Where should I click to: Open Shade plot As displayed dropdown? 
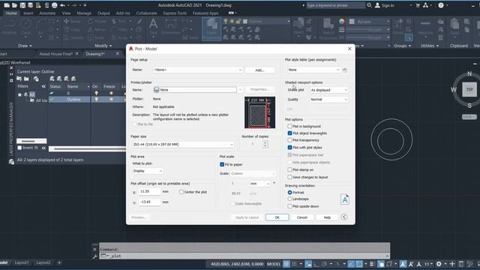pos(328,90)
